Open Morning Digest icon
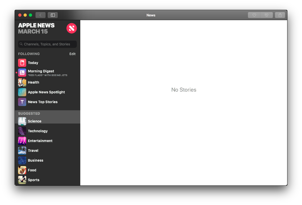 22,72
